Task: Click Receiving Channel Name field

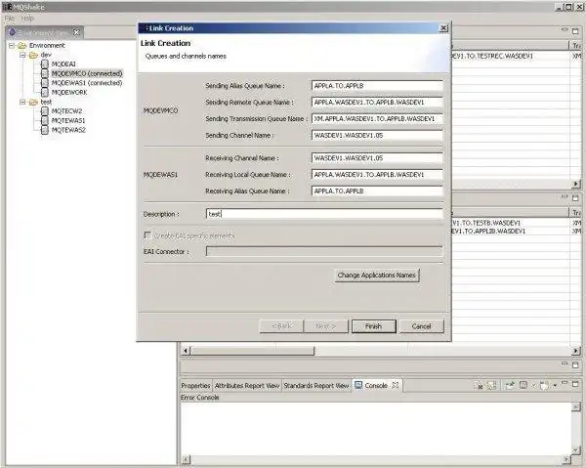Action: point(377,158)
